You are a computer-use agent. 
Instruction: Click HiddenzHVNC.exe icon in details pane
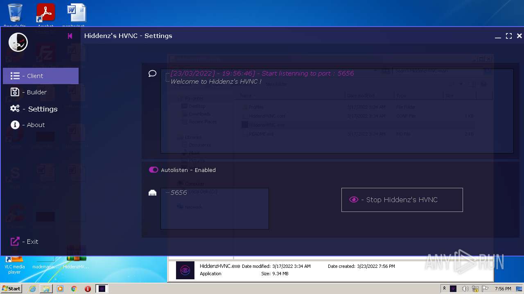tap(185, 270)
